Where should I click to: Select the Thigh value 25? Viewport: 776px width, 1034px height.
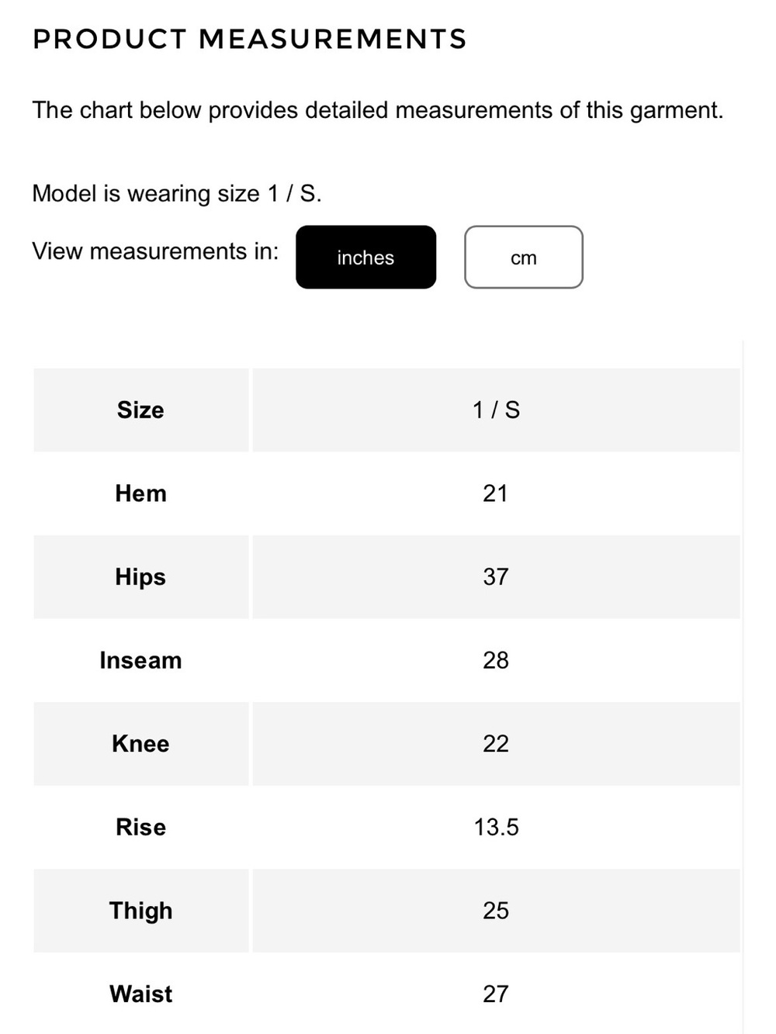click(496, 911)
